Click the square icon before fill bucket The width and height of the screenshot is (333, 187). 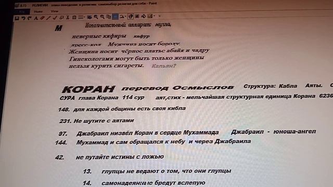pos(137,16)
